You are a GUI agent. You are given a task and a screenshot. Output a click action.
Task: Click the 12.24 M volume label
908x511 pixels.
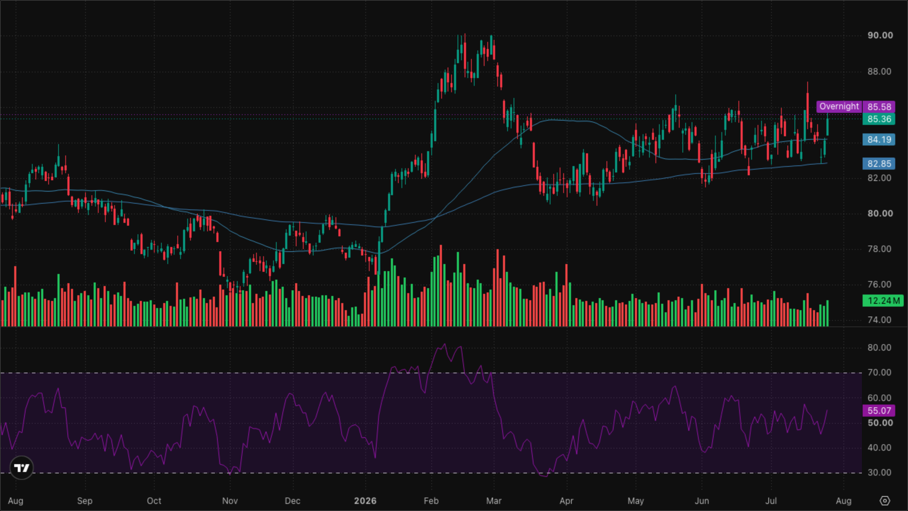click(883, 301)
